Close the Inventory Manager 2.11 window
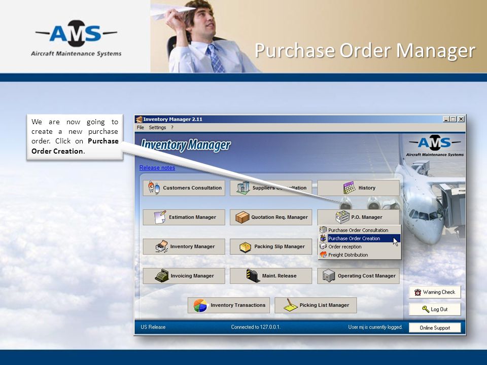Screen dimensions: 487x365 pos(461,119)
